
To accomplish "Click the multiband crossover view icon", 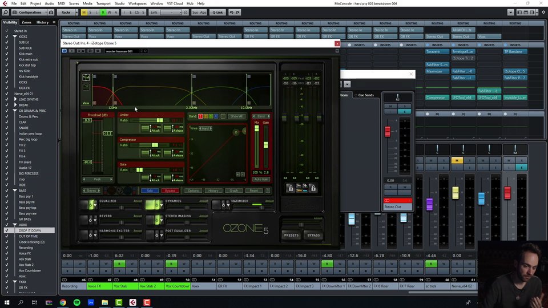I will point(86,77).
